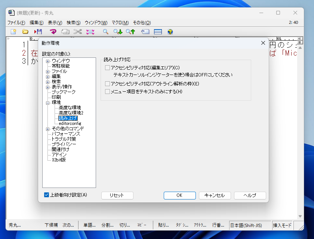The image size is (314, 239).
Task: Open search with the magnifier icon
Action: [x=105, y=32]
